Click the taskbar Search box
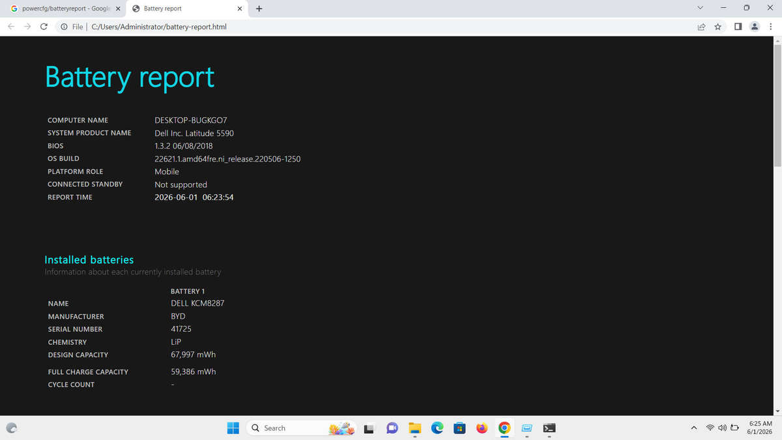Viewport: 782px width, 440px height. tap(301, 428)
